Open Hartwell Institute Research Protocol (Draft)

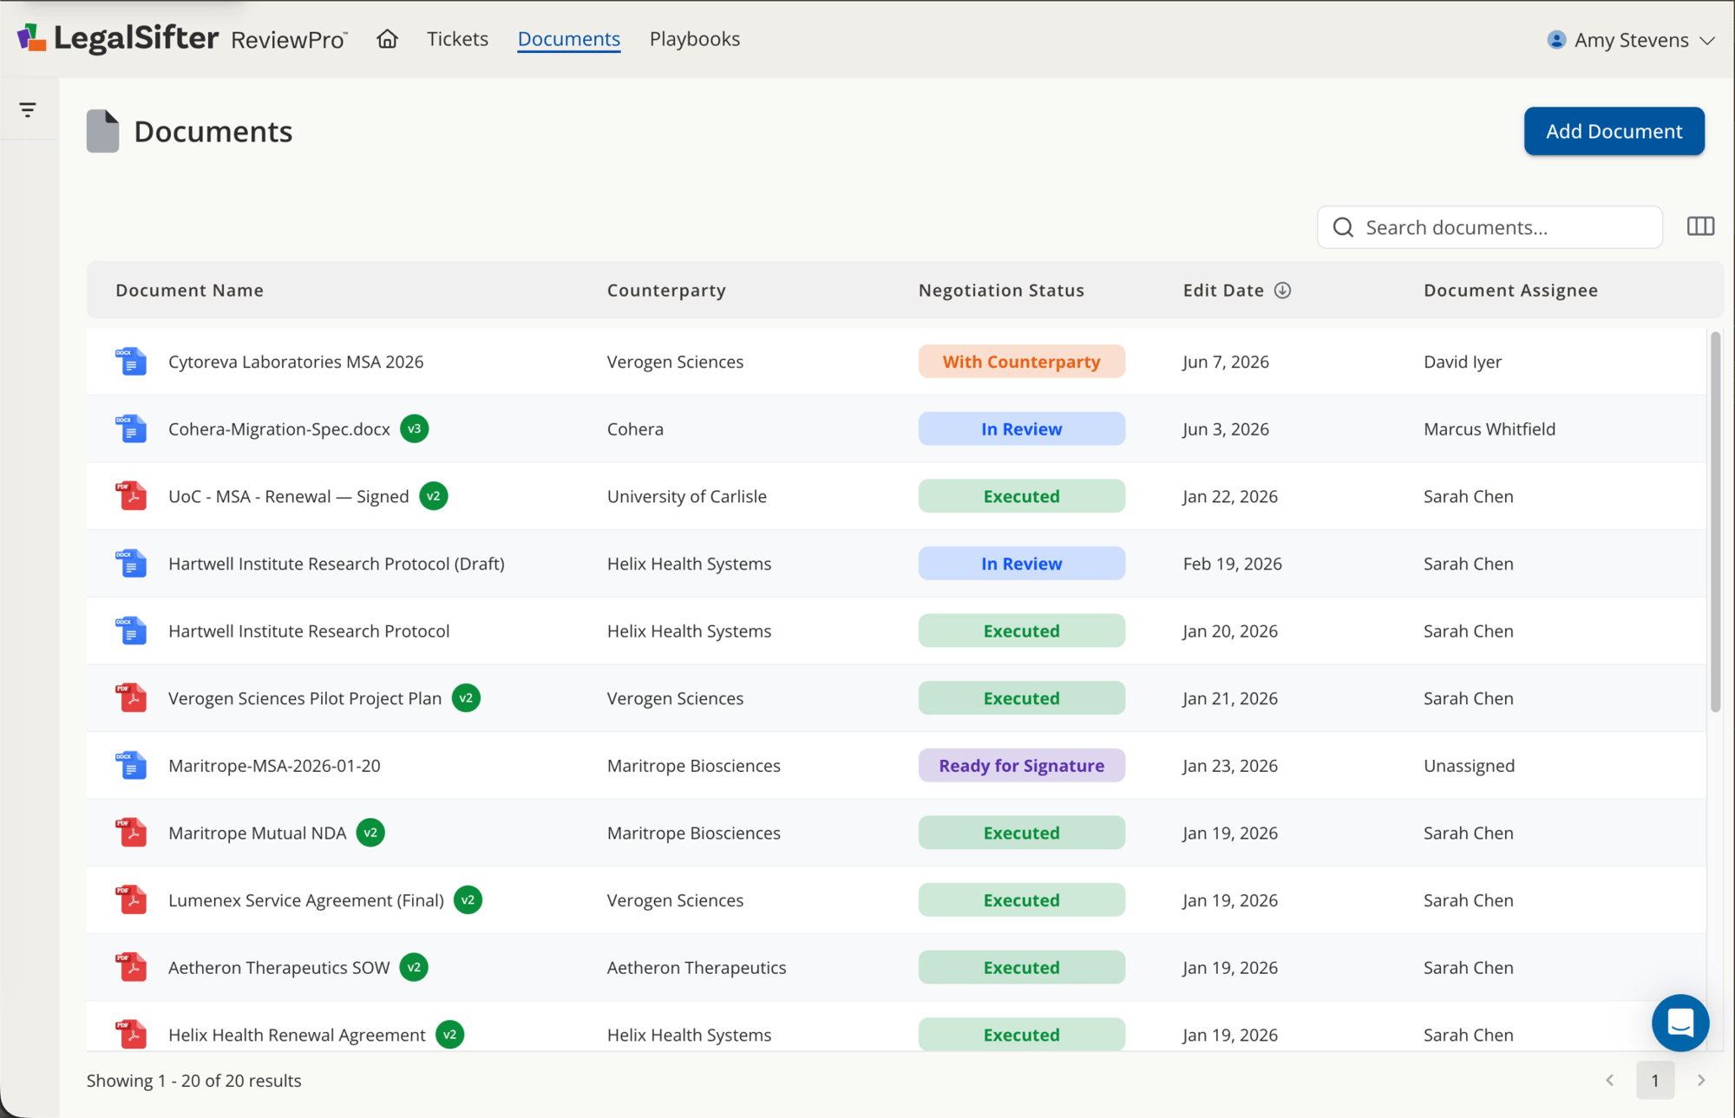[x=337, y=564]
